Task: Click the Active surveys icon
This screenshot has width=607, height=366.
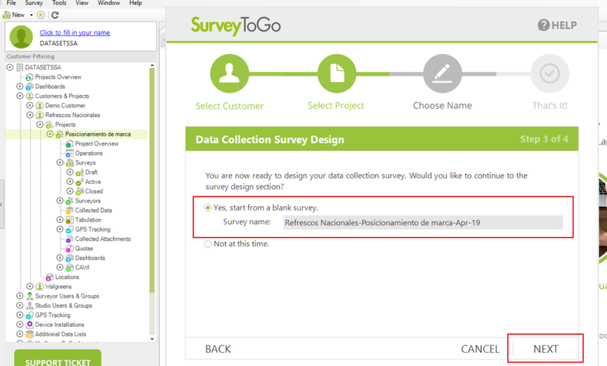Action: [79, 182]
